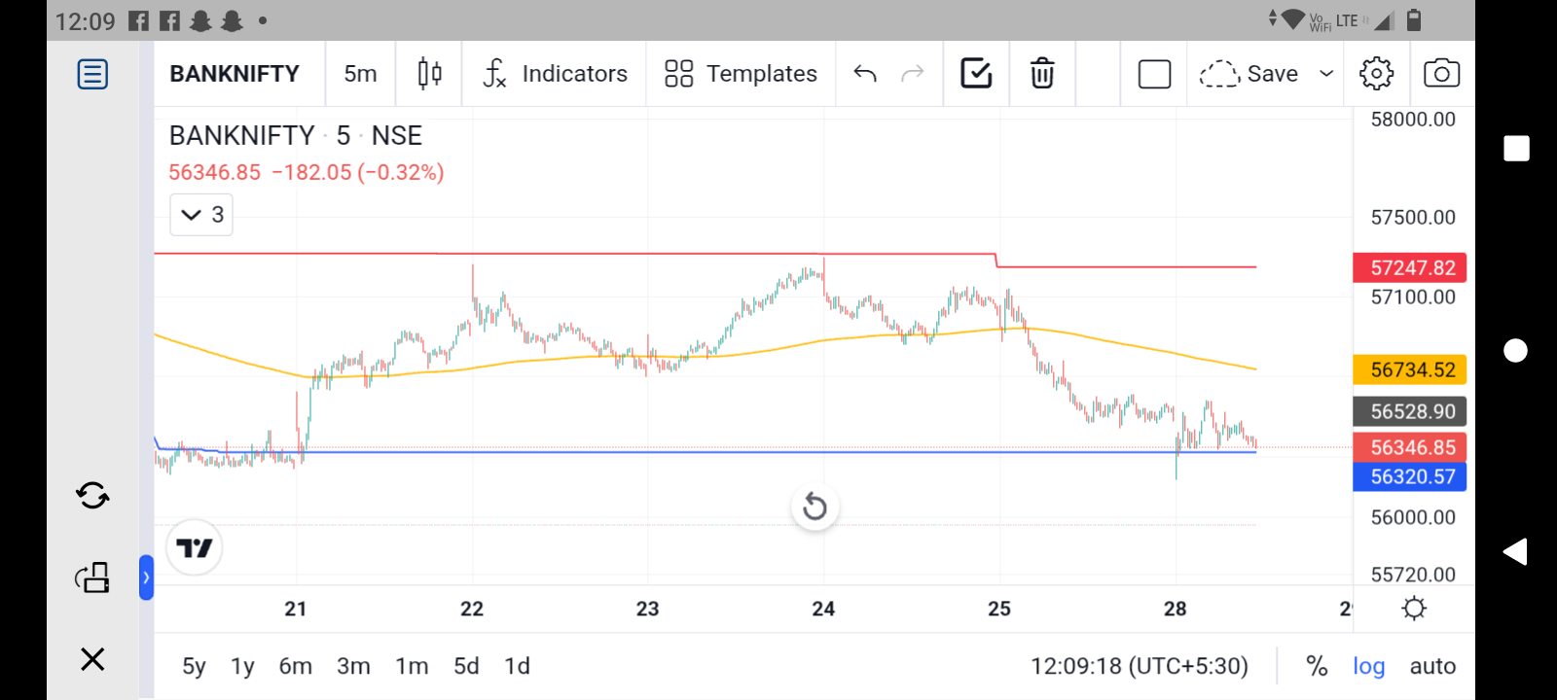Take a chart snapshot with camera icon
The width and height of the screenshot is (1557, 700).
click(1441, 74)
